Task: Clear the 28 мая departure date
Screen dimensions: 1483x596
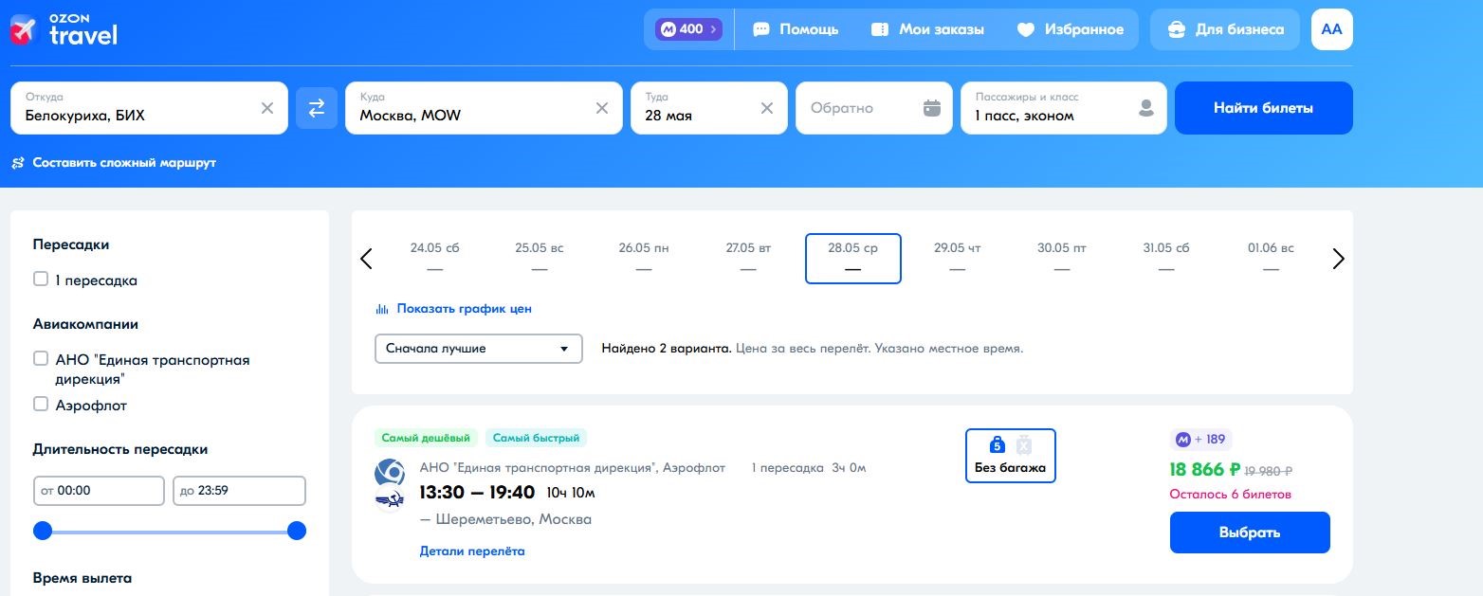Action: (767, 108)
